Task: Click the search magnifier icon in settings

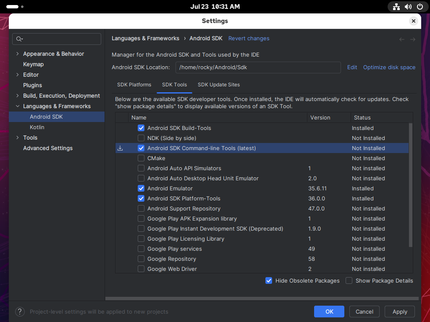Action: coord(19,39)
